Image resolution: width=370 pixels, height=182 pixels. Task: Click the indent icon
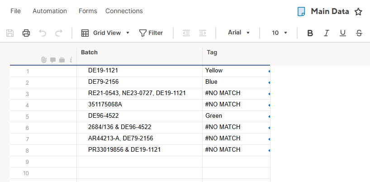(x=203, y=33)
